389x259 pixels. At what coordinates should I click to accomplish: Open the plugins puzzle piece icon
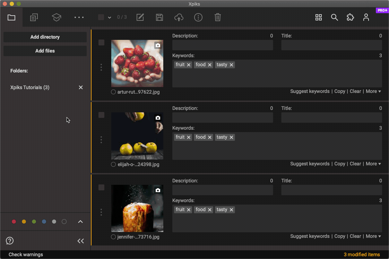coord(350,17)
